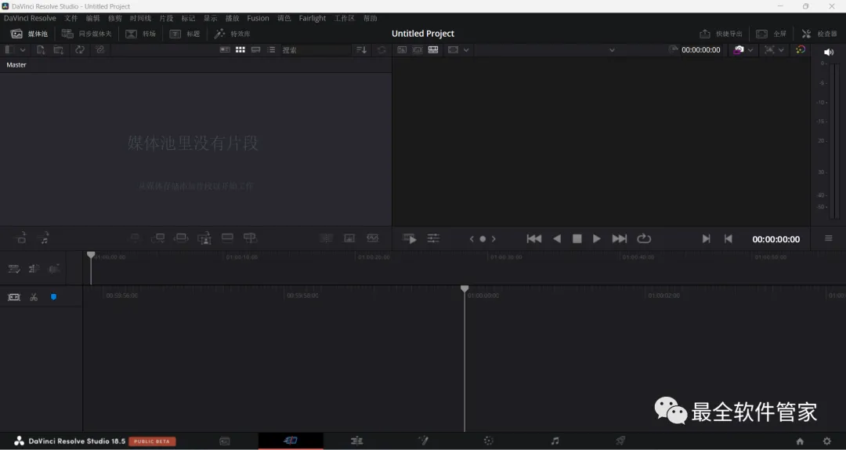Open the 同步媒体夹 sync bin
Image resolution: width=846 pixels, height=450 pixels.
pyautogui.click(x=86, y=34)
